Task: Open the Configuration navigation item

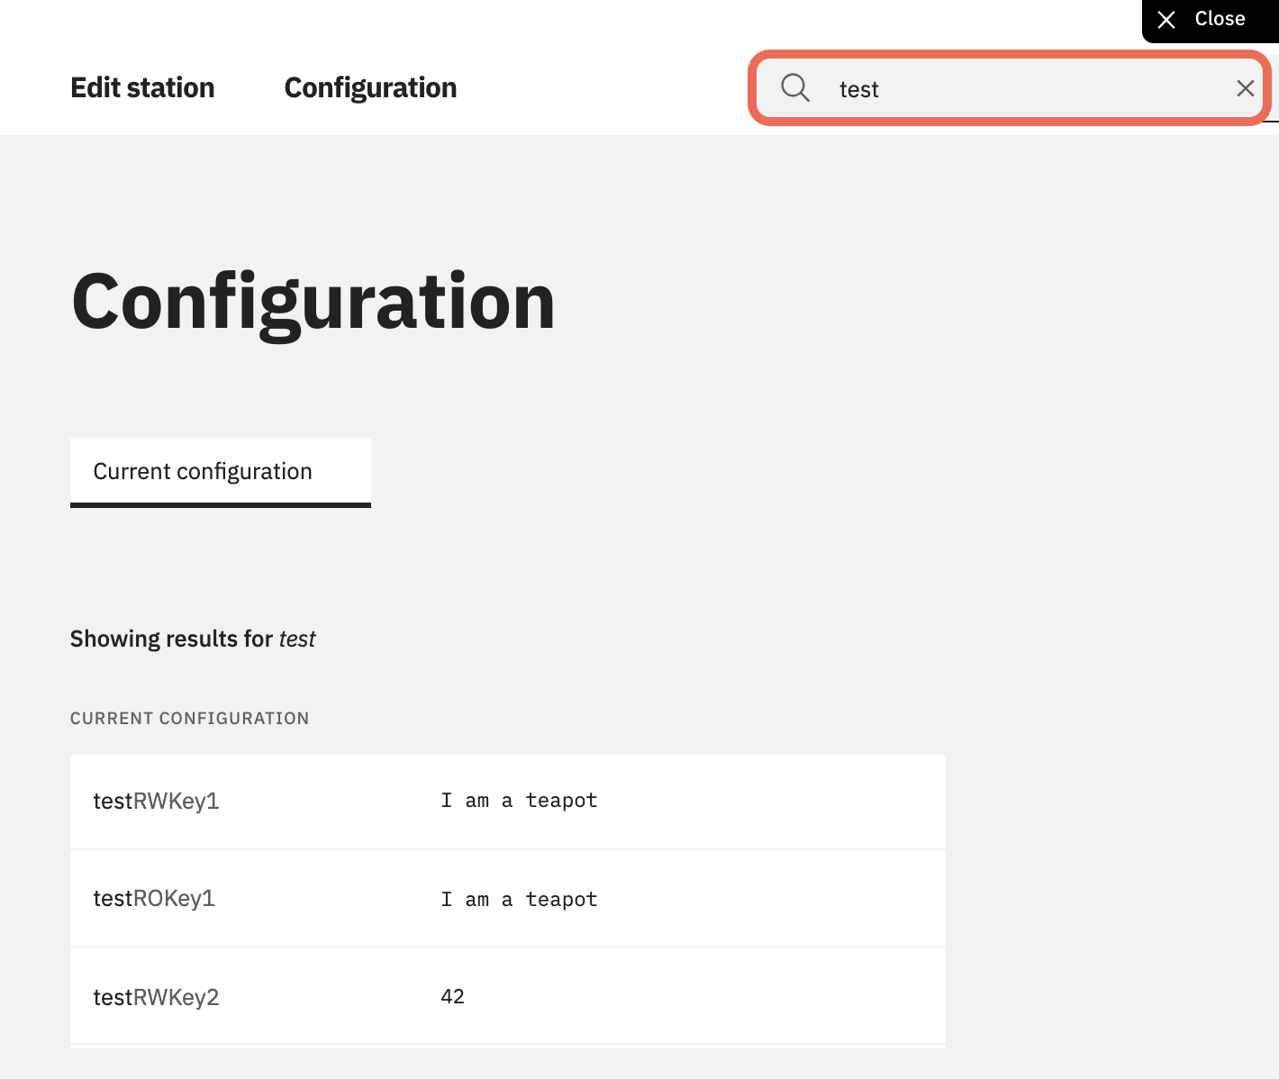Action: [x=370, y=87]
